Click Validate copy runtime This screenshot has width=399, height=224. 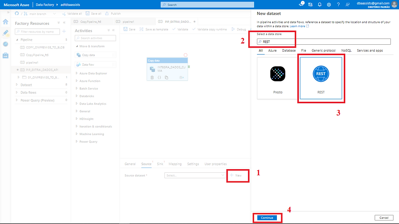point(209,29)
